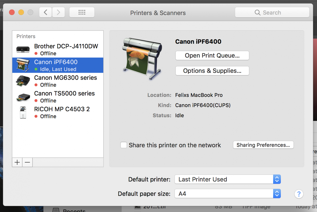The image size is (317, 212).
Task: Click the Canon MG6300 series printer icon
Action: pos(23,81)
